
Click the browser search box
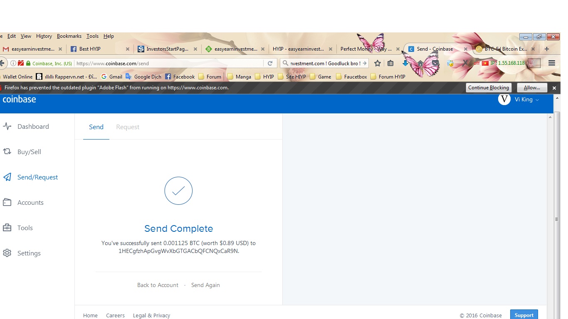point(324,64)
